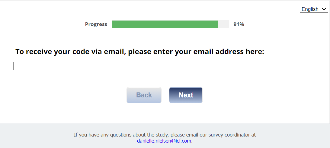The width and height of the screenshot is (330, 148).
Task: Open the English language dropdown
Action: [314, 9]
